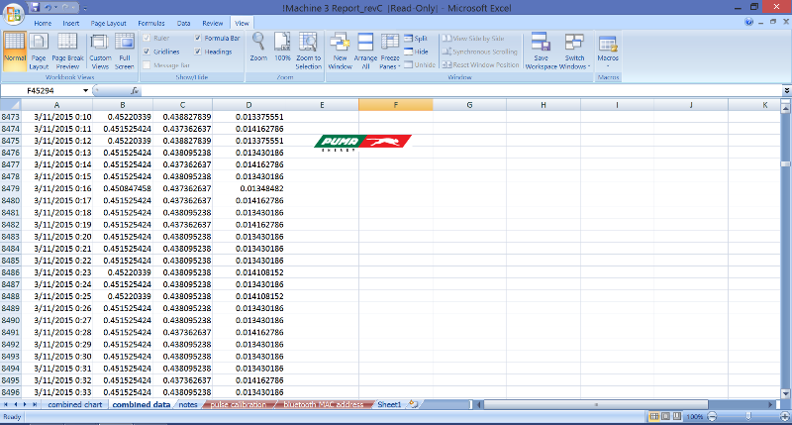792x425 pixels.
Task: Switch to Sheet1 tab
Action: [x=389, y=405]
